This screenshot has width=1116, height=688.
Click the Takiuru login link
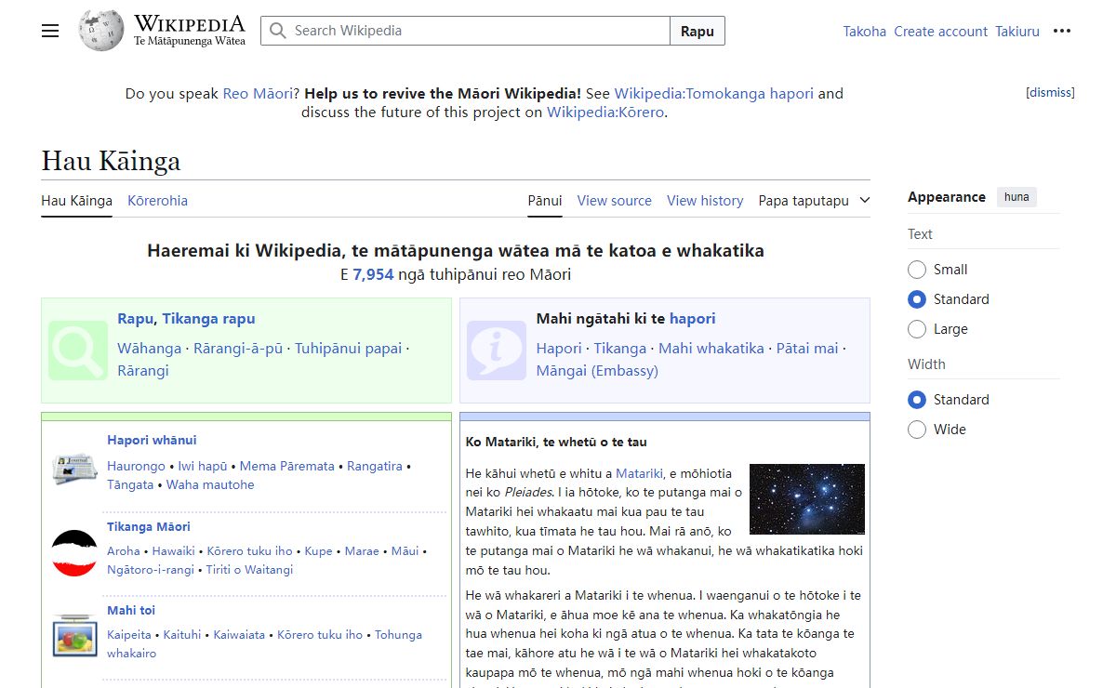[x=1017, y=32]
